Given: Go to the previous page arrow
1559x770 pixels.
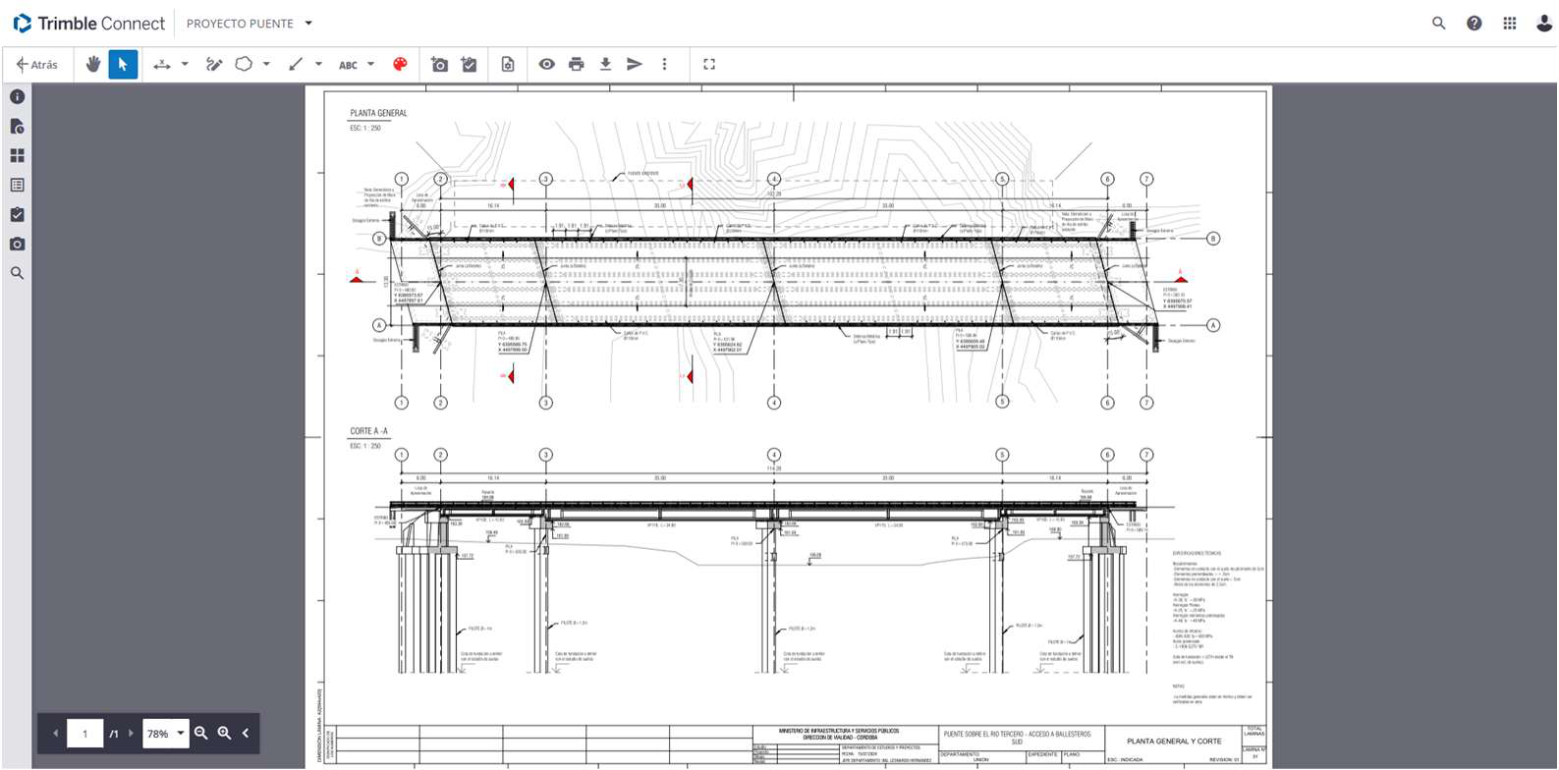Looking at the screenshot, I should pyautogui.click(x=56, y=734).
